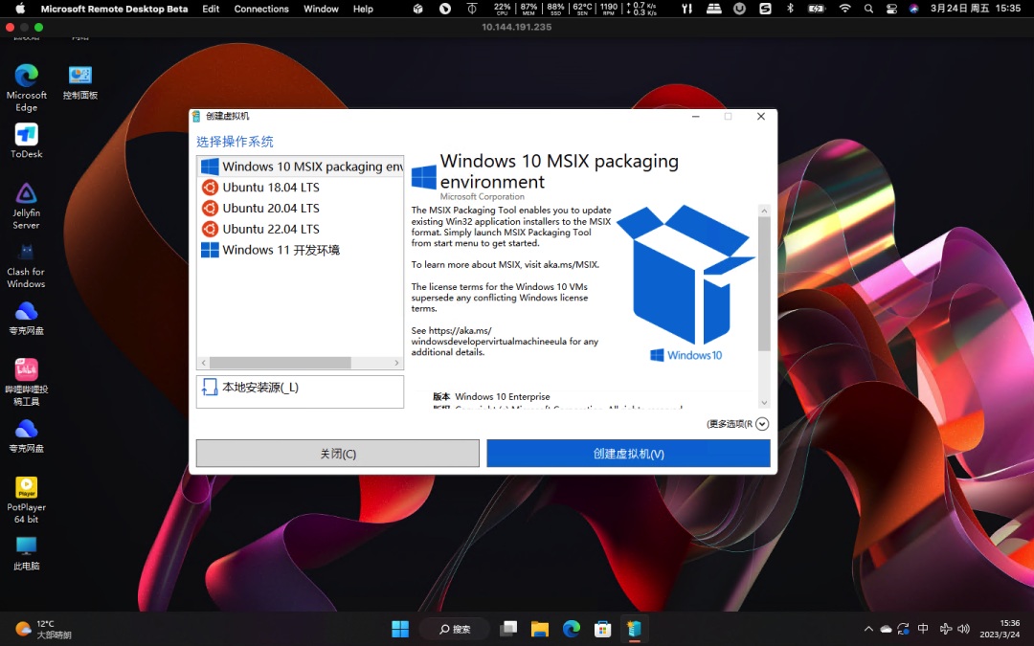Viewport: 1034px width, 646px height.
Task: Open 本地安装源 local installation source
Action: [x=300, y=391]
